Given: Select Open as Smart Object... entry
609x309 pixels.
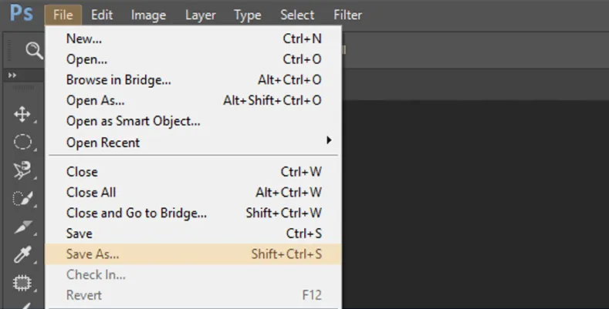Looking at the screenshot, I should click(x=194, y=121).
